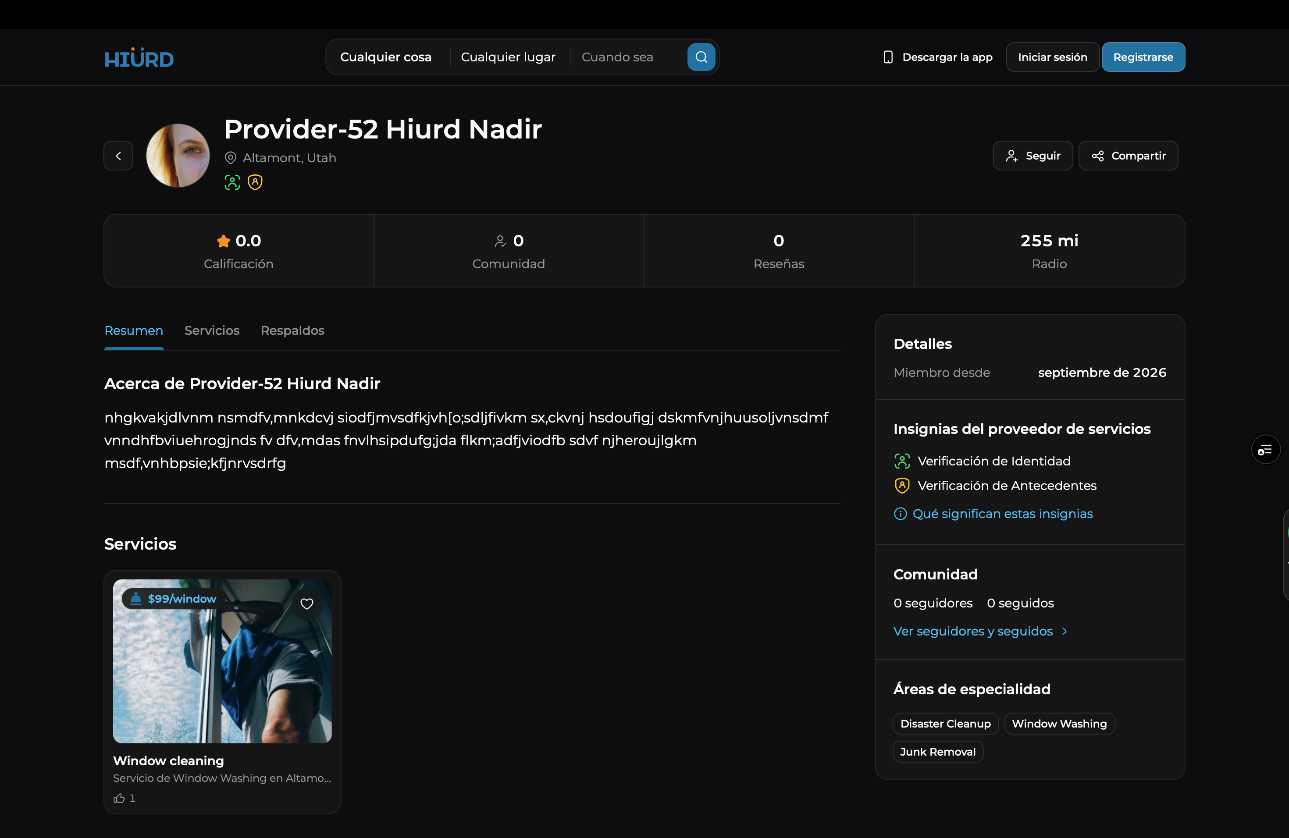
Task: Click the share icon in Compartir button
Action: click(1097, 156)
